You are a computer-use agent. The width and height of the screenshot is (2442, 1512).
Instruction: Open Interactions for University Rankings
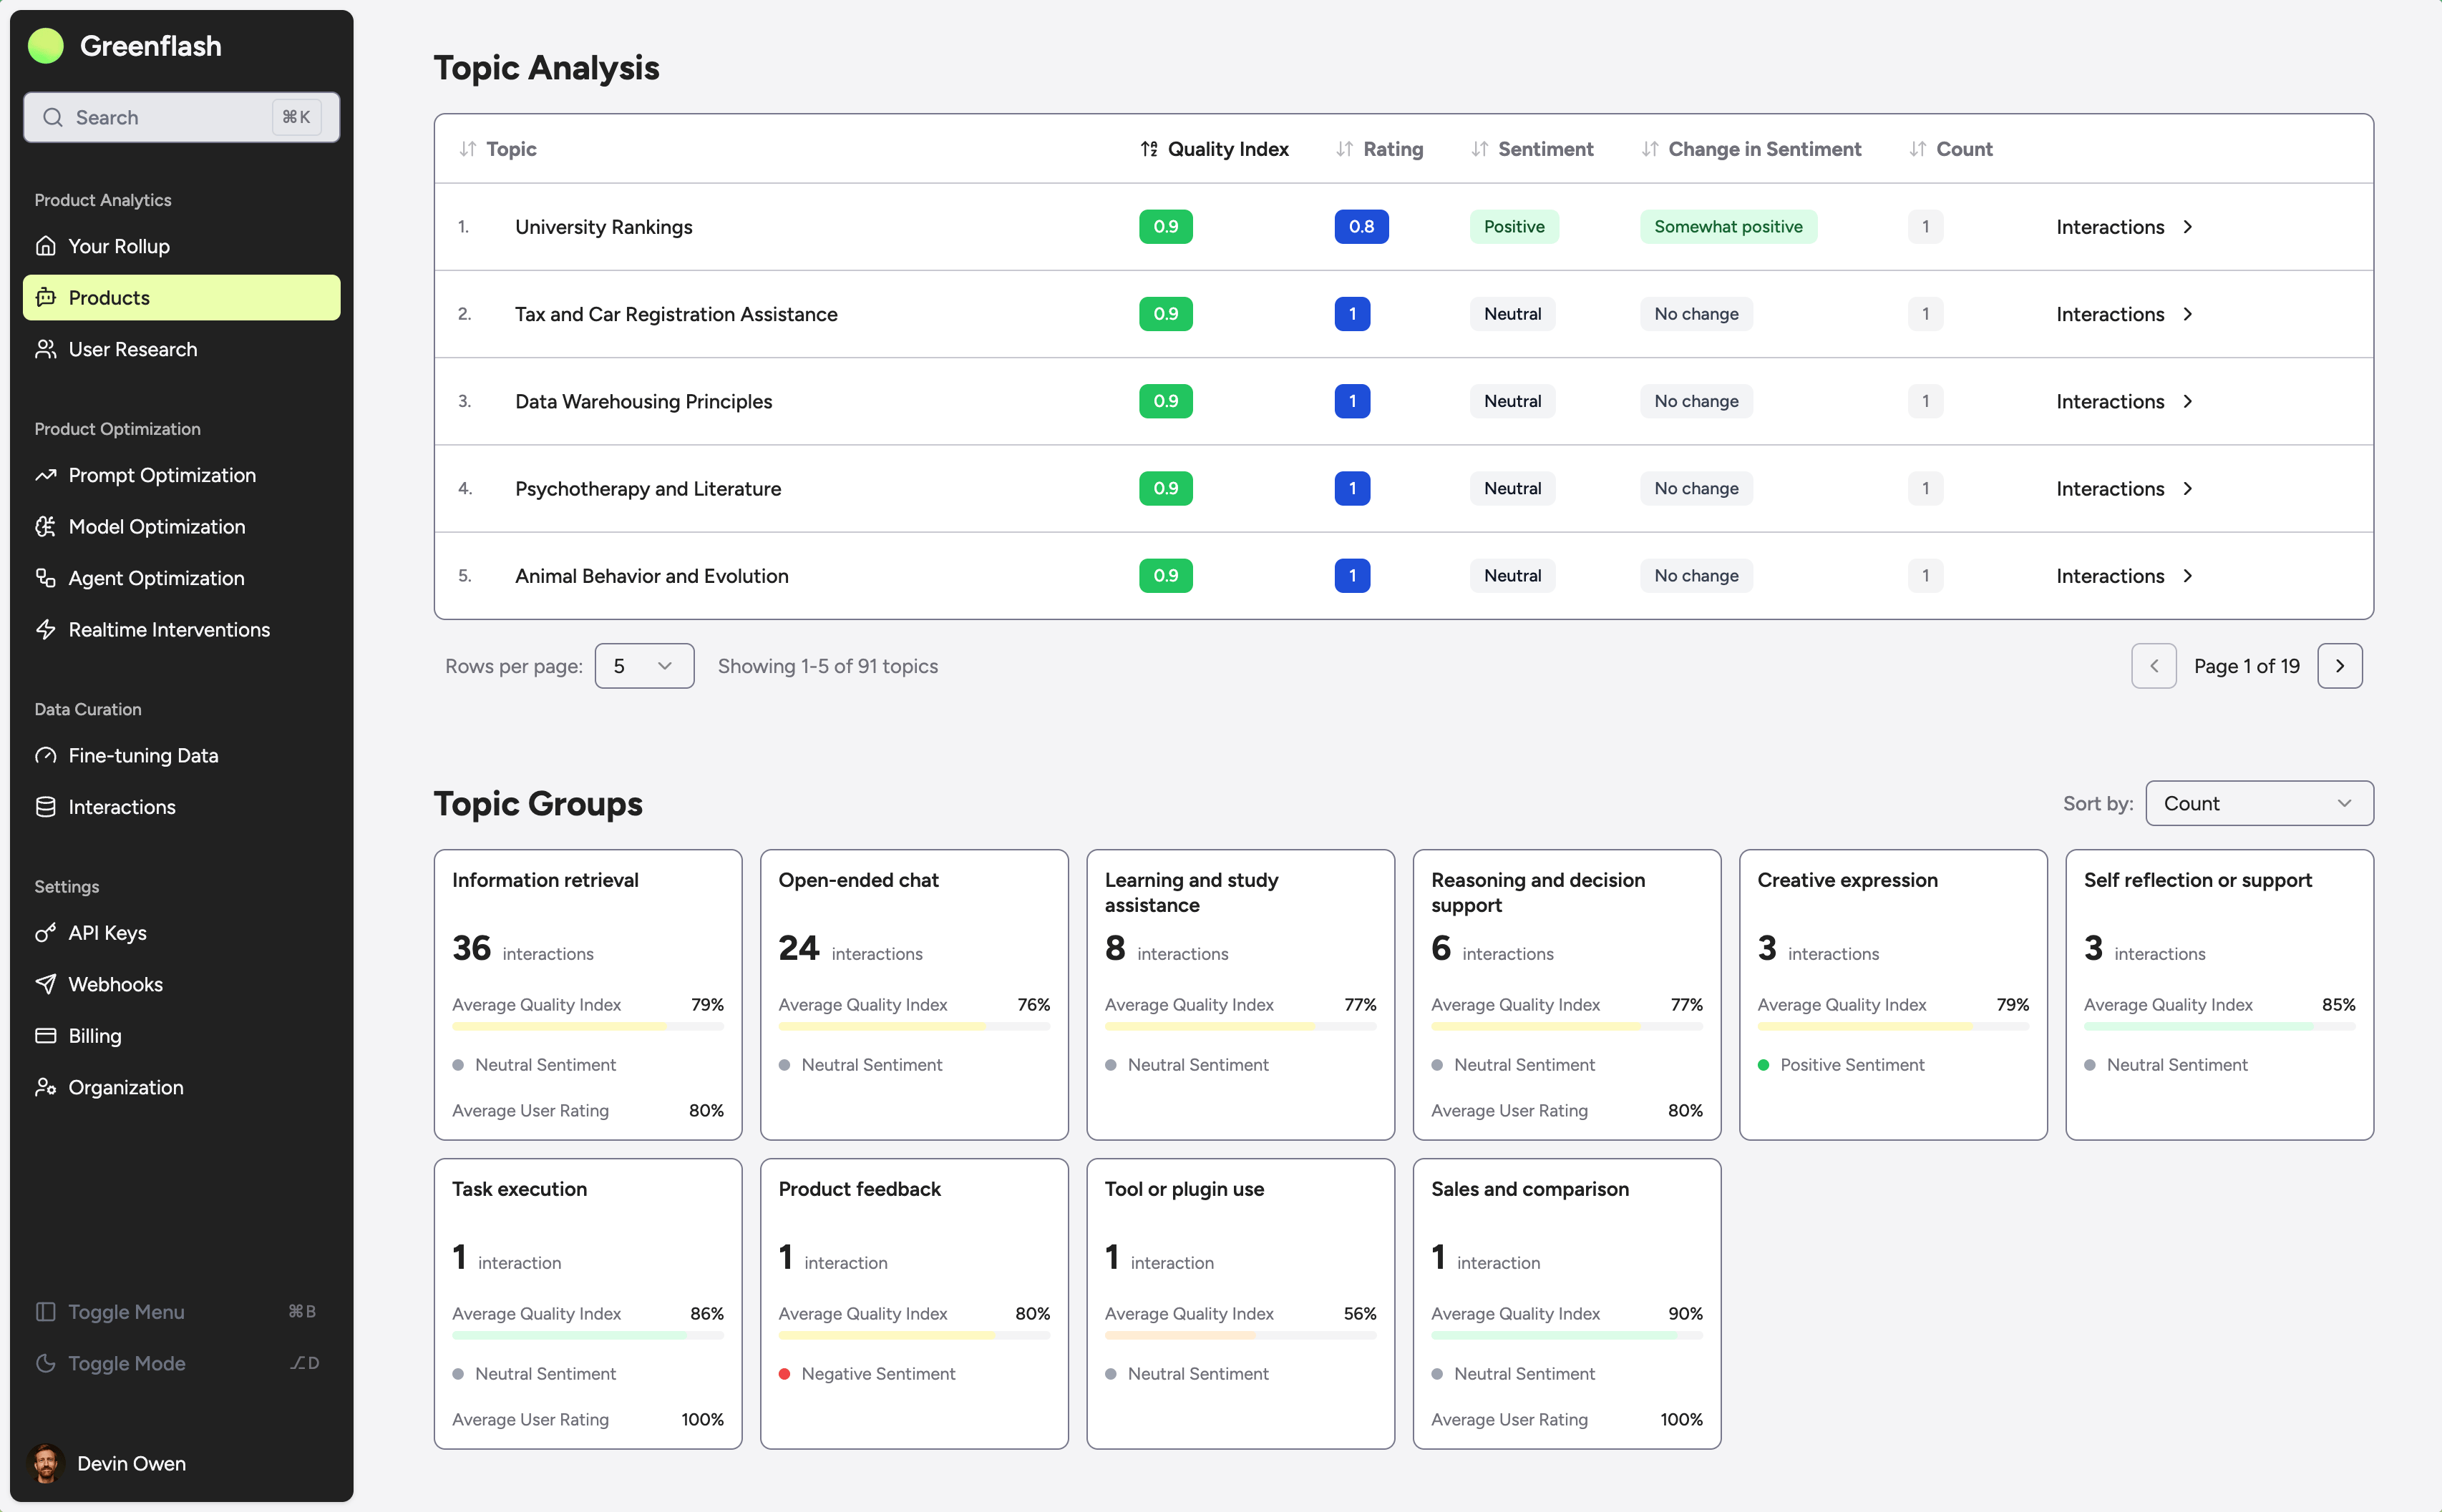[x=2125, y=227]
